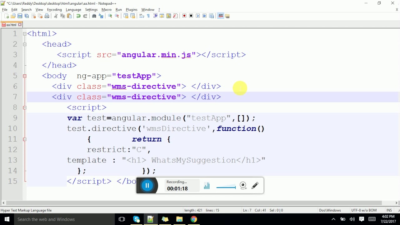
Task: Click the Save All toolbar icon
Action: 27,16
